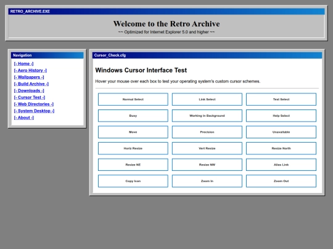Click the RETRO_ARCHIVE.EXE title bar
This screenshot has height=249, width=333.
[x=166, y=12]
